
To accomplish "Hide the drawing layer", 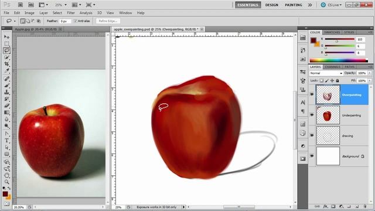I will [312, 135].
